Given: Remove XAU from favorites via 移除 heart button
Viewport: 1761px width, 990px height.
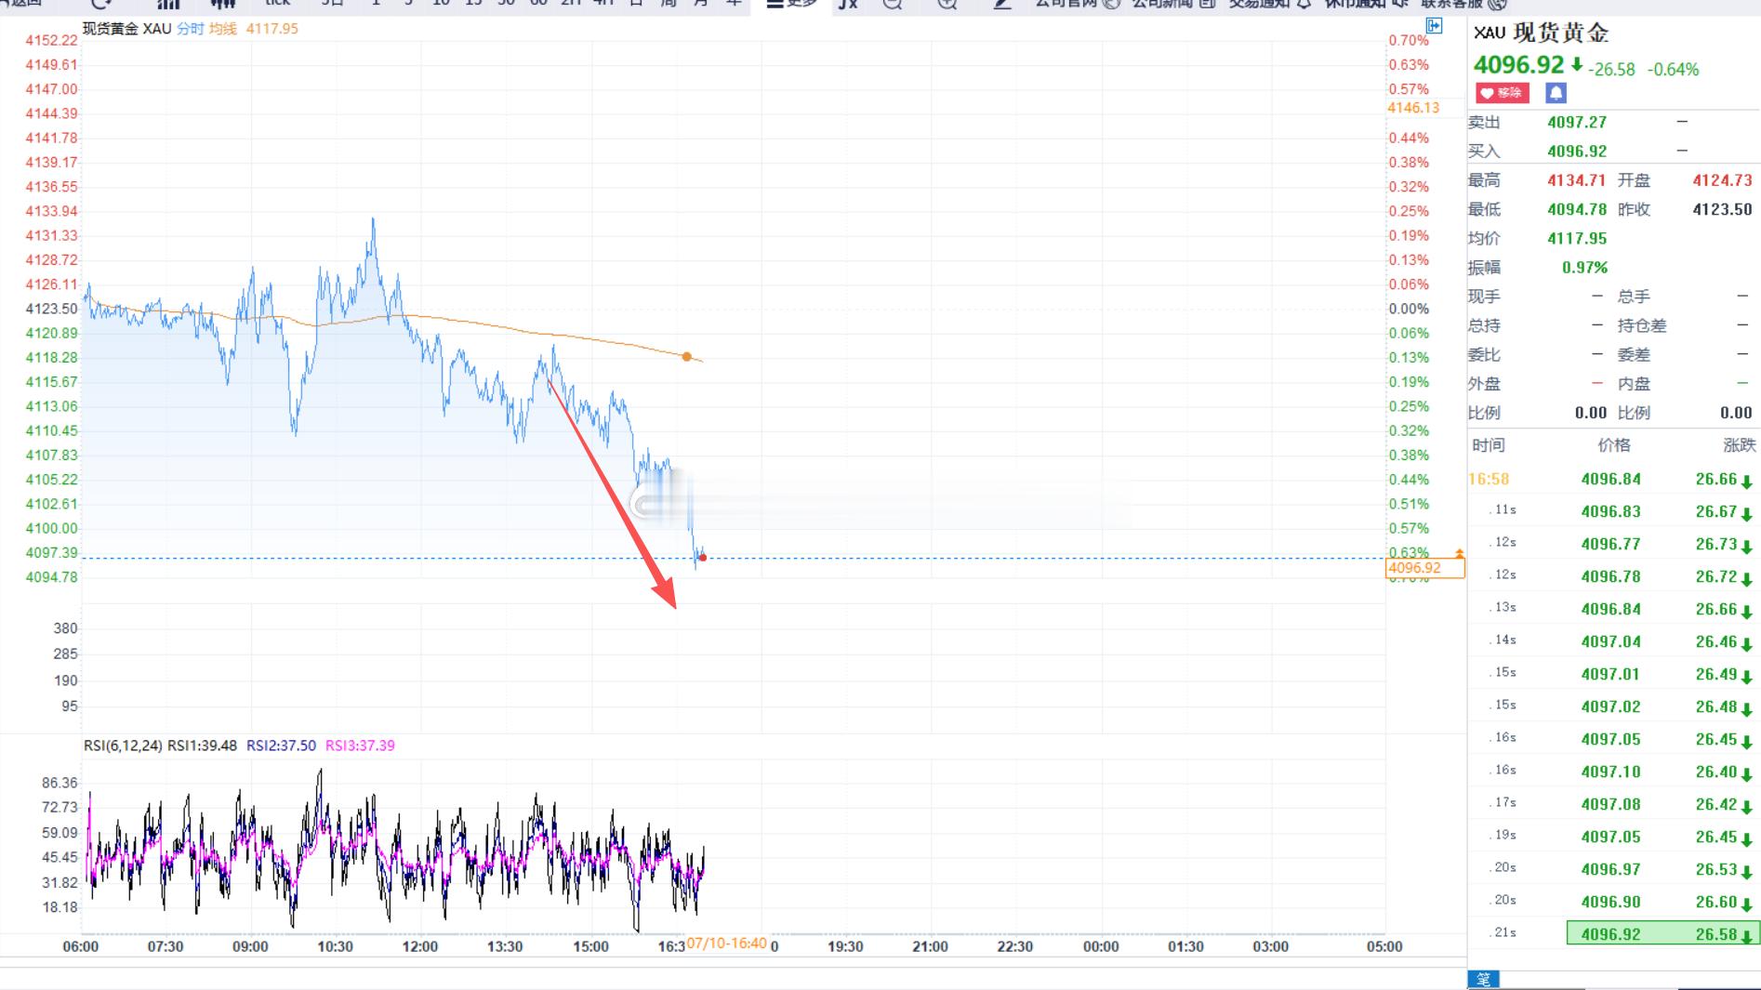Looking at the screenshot, I should pyautogui.click(x=1502, y=93).
